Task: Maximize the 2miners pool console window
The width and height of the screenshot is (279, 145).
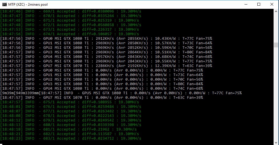Action: [259, 5]
